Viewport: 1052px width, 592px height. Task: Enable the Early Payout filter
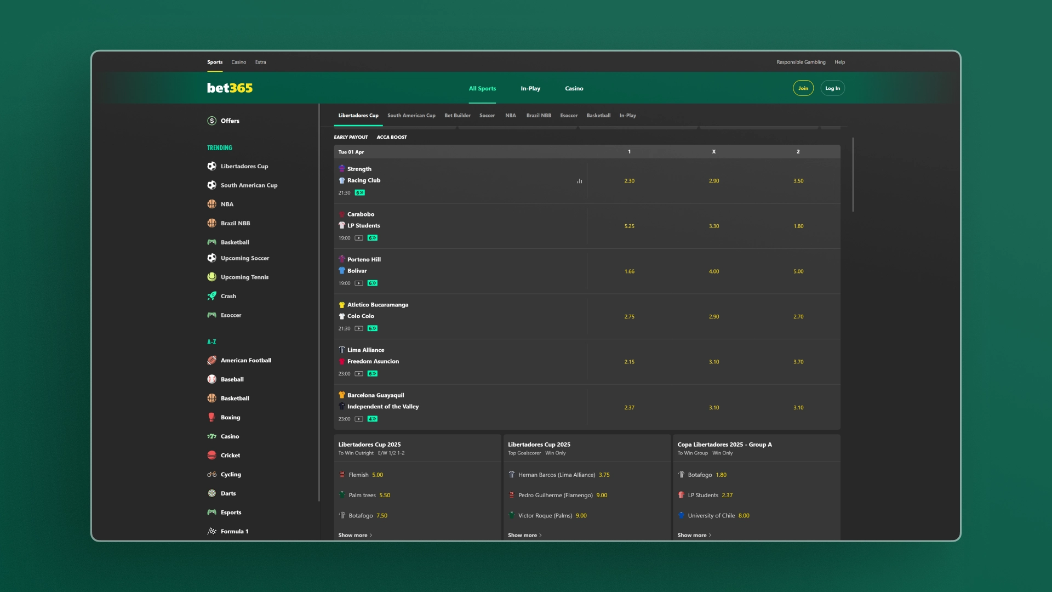click(351, 137)
